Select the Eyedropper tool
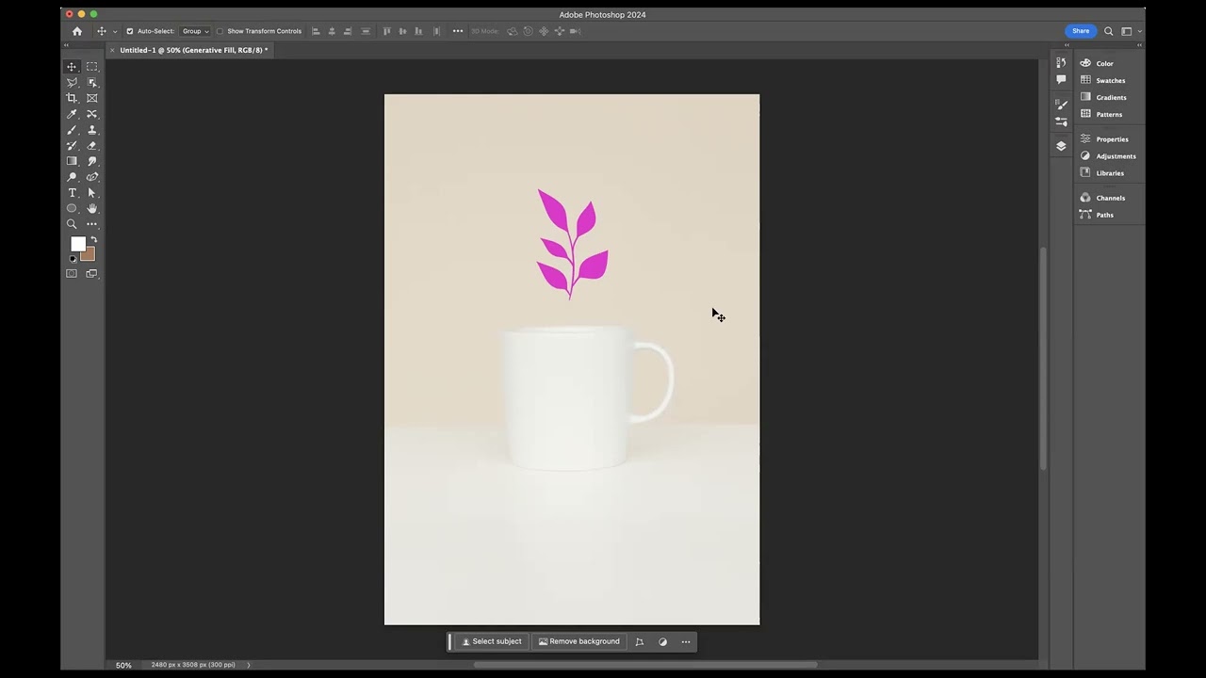Viewport: 1206px width, 678px height. [x=72, y=114]
